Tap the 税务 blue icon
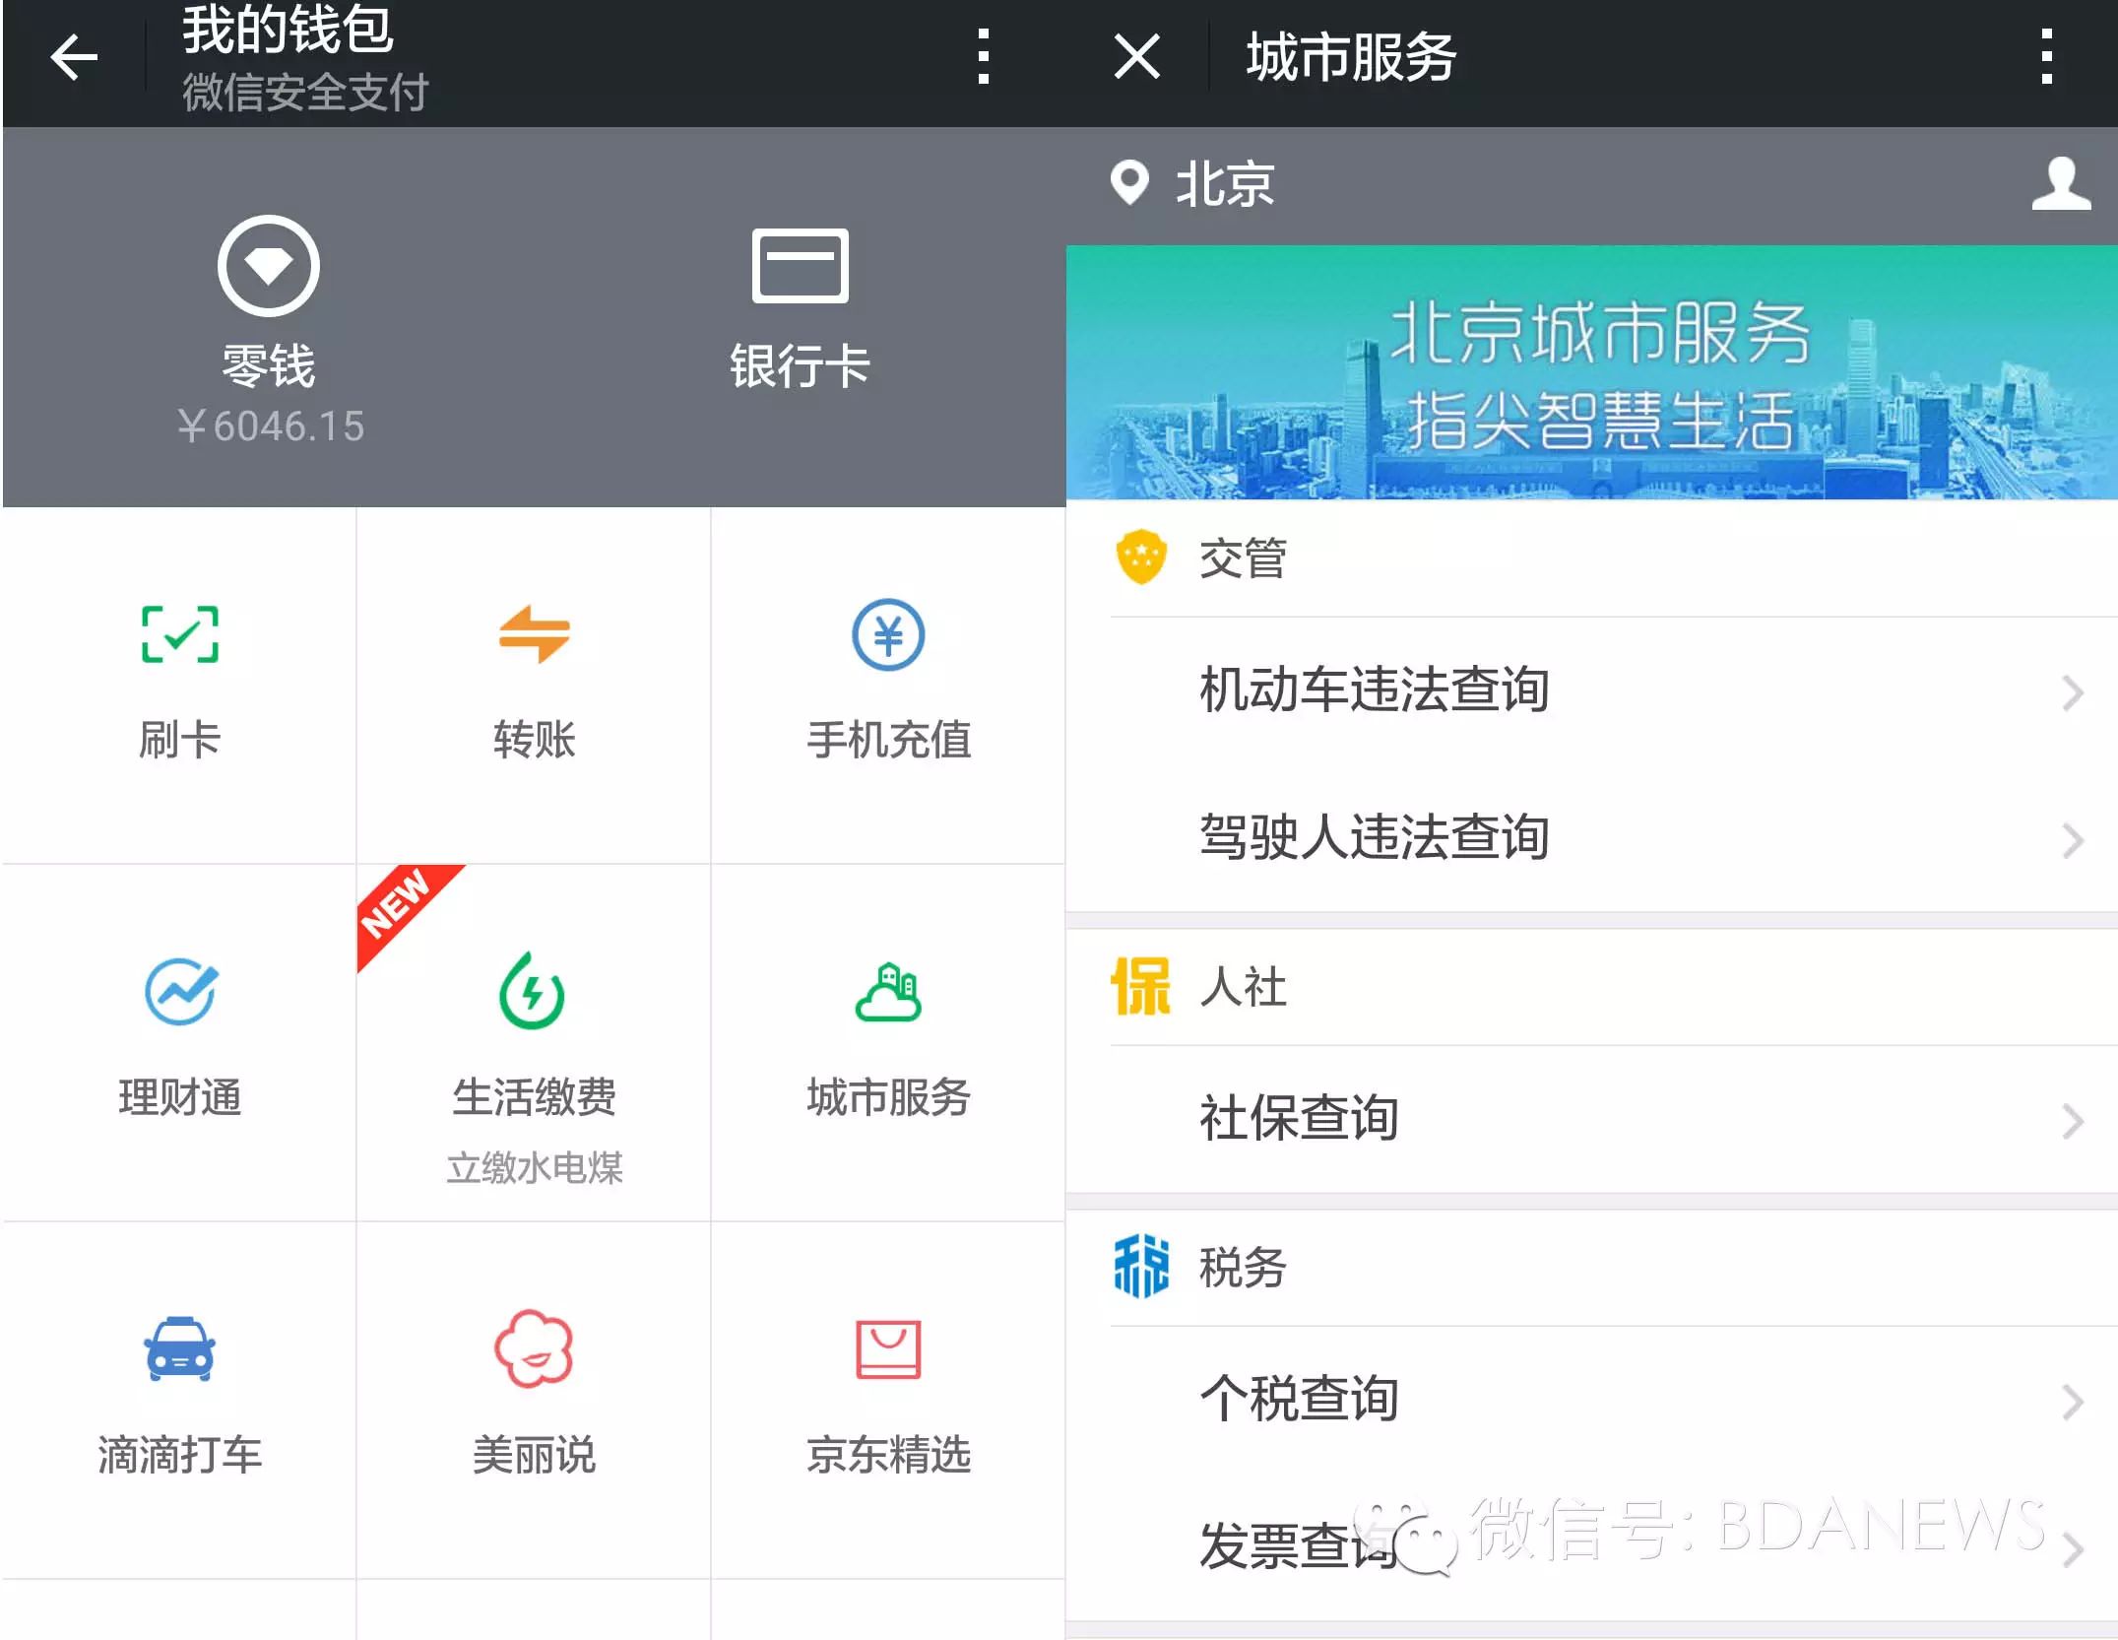Image resolution: width=2118 pixels, height=1640 pixels. pos(1141,1267)
